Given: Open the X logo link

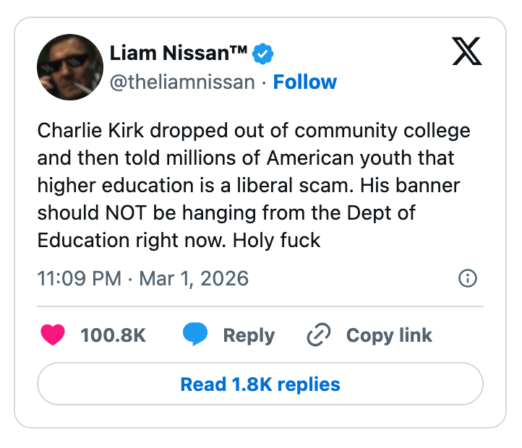Looking at the screenshot, I should coord(466,51).
